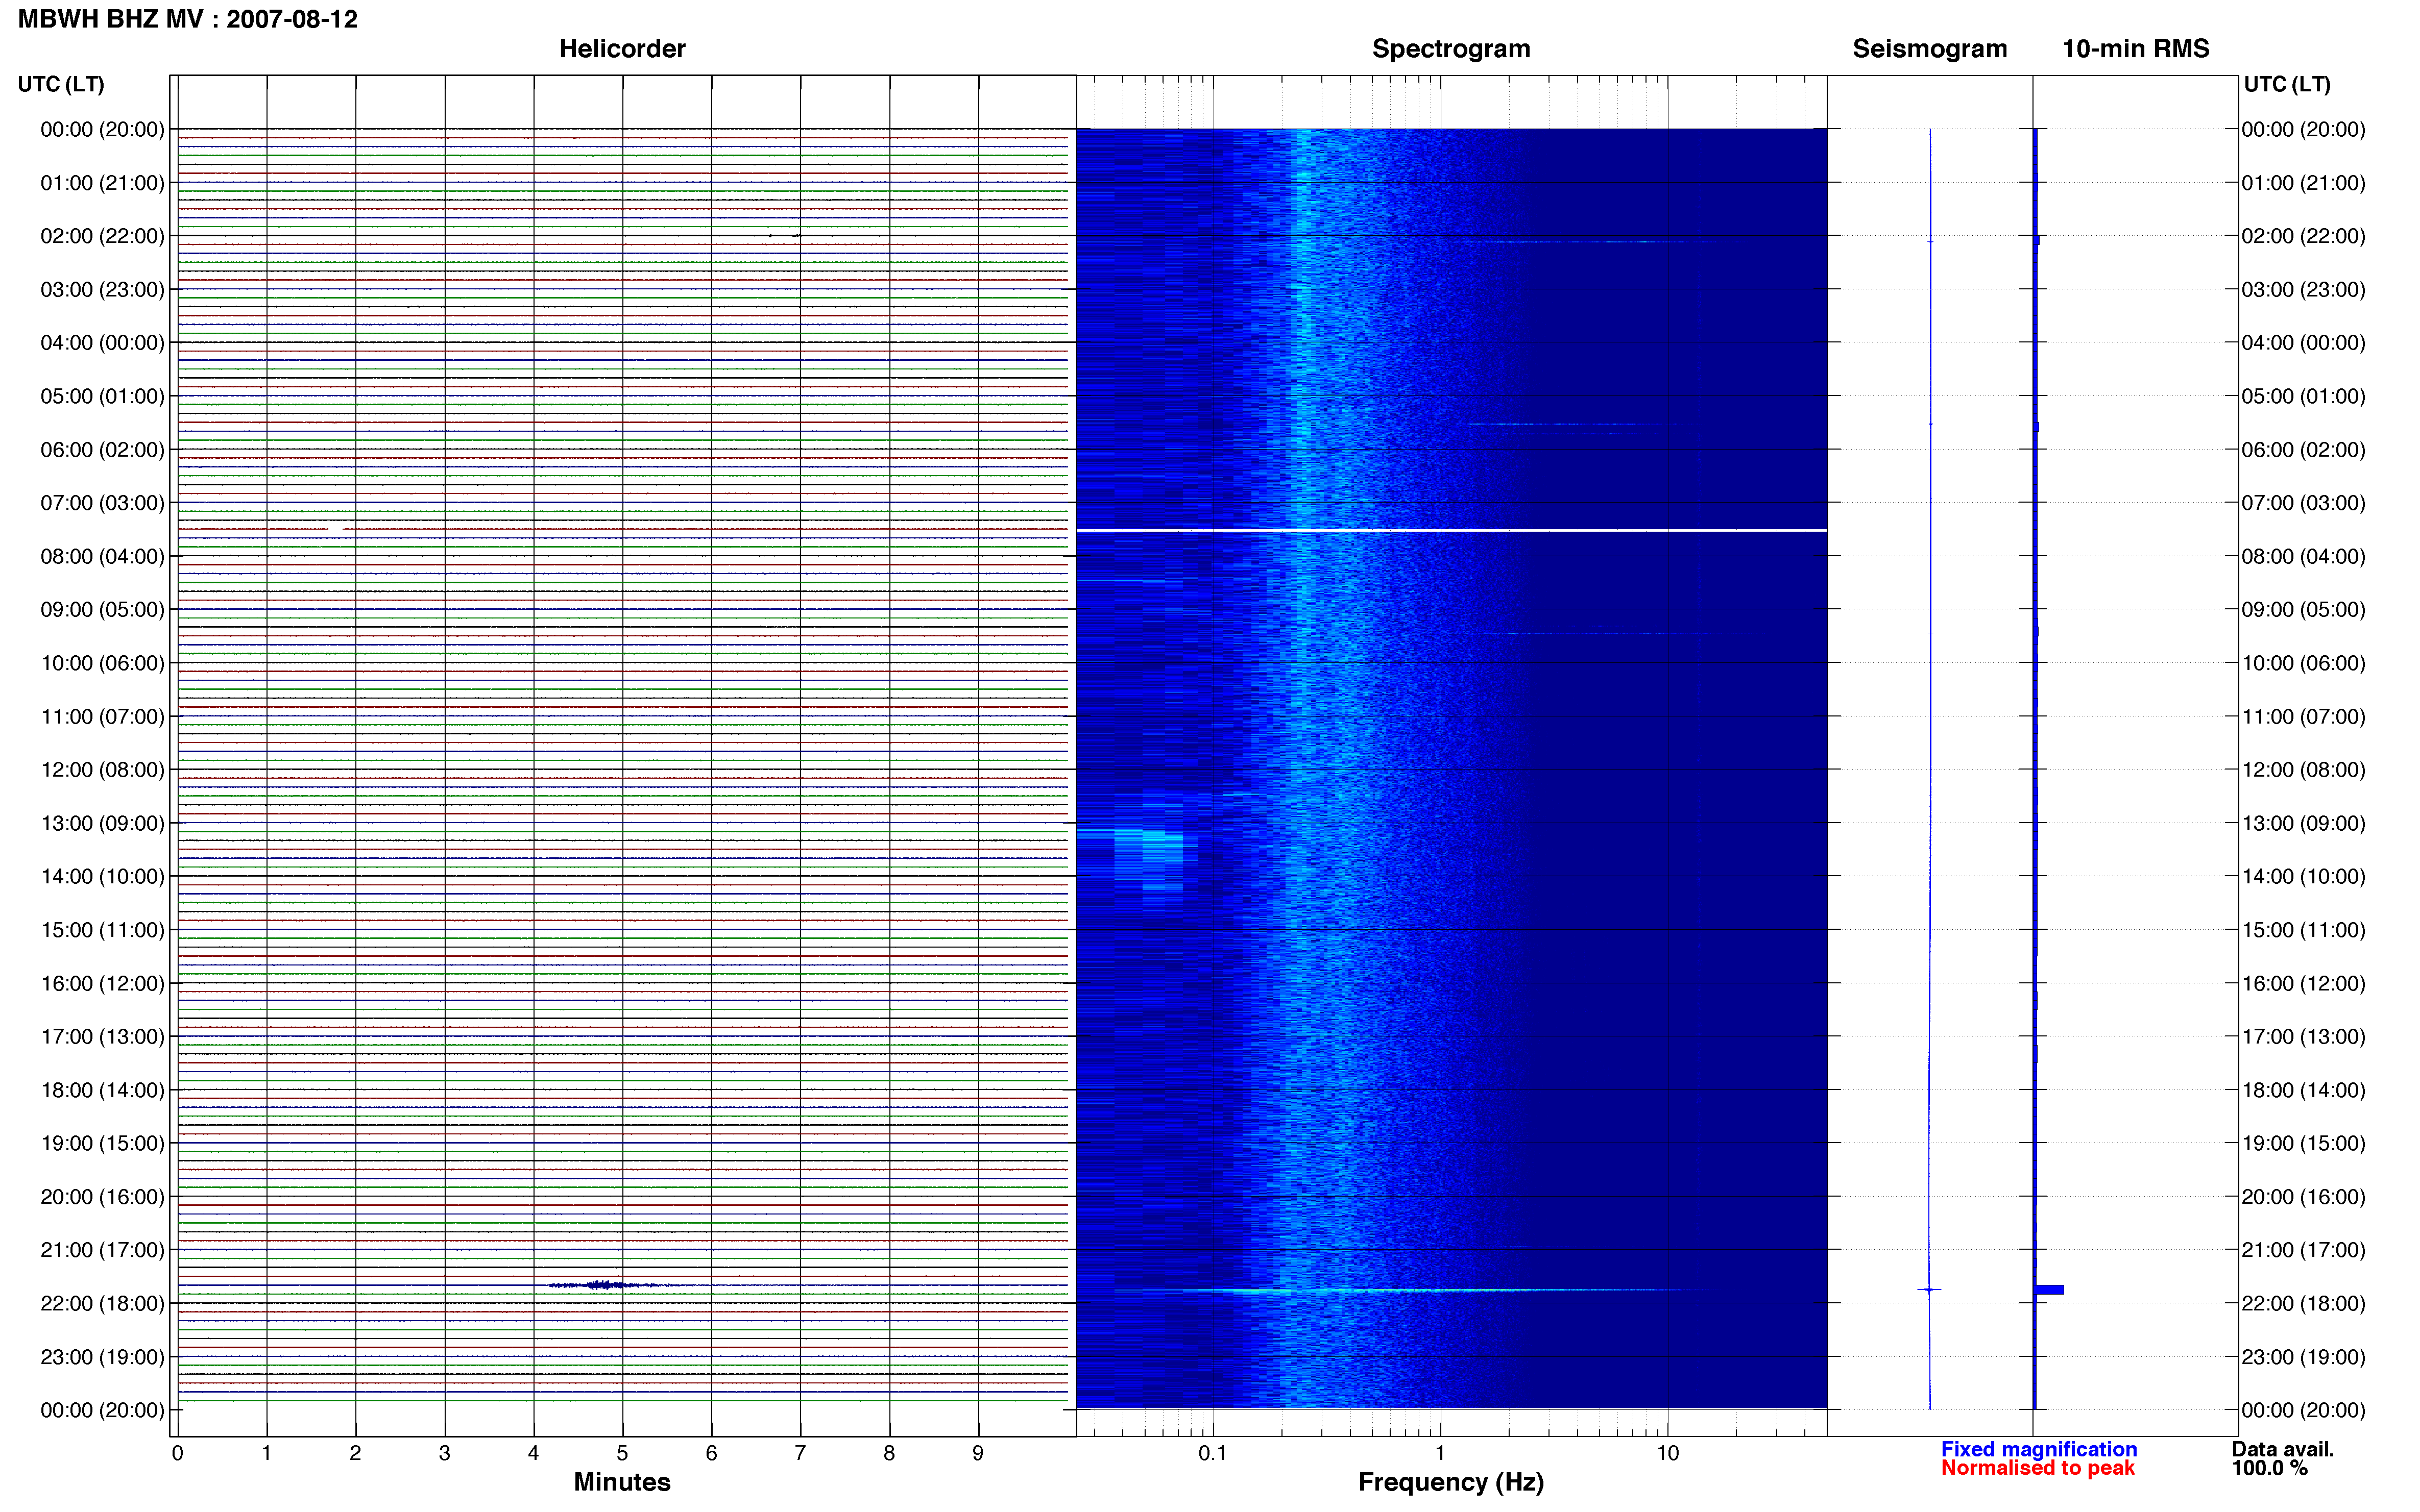
Task: Click the left-axis time label '17:00 (13:00)'
Action: (x=102, y=1036)
